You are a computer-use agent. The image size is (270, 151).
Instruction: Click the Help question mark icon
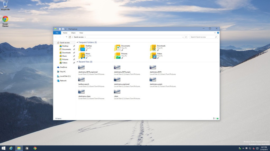[x=218, y=33]
